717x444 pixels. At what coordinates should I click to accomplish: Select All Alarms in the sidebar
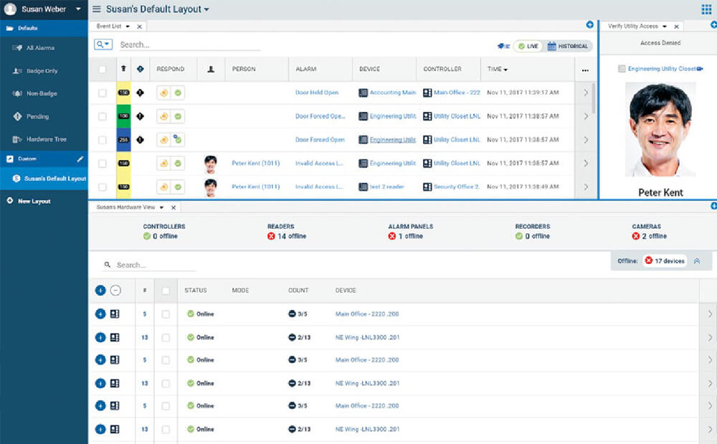tap(39, 48)
